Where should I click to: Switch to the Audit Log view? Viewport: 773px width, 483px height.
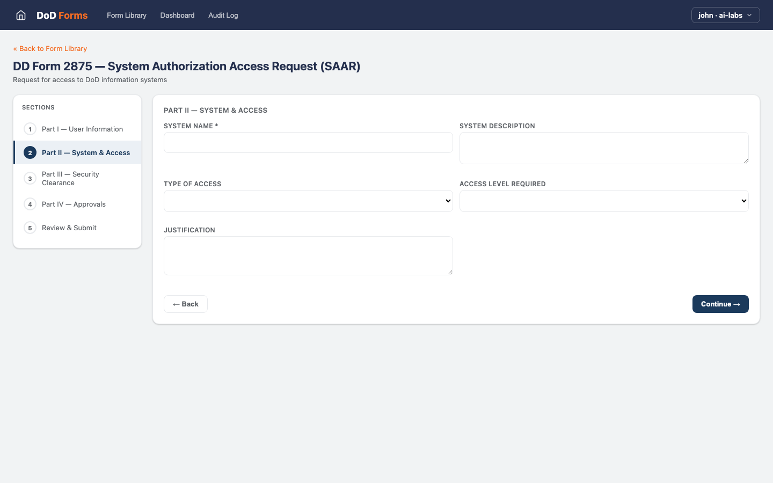coord(223,15)
